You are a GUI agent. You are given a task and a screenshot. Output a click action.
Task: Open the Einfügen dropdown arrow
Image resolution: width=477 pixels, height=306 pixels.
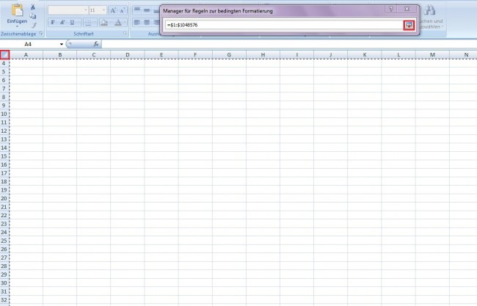pos(17,26)
